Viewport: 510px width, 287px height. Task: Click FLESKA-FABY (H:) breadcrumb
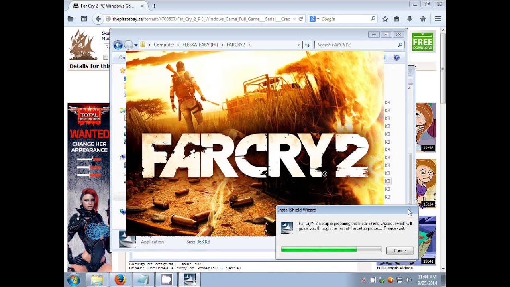click(200, 45)
